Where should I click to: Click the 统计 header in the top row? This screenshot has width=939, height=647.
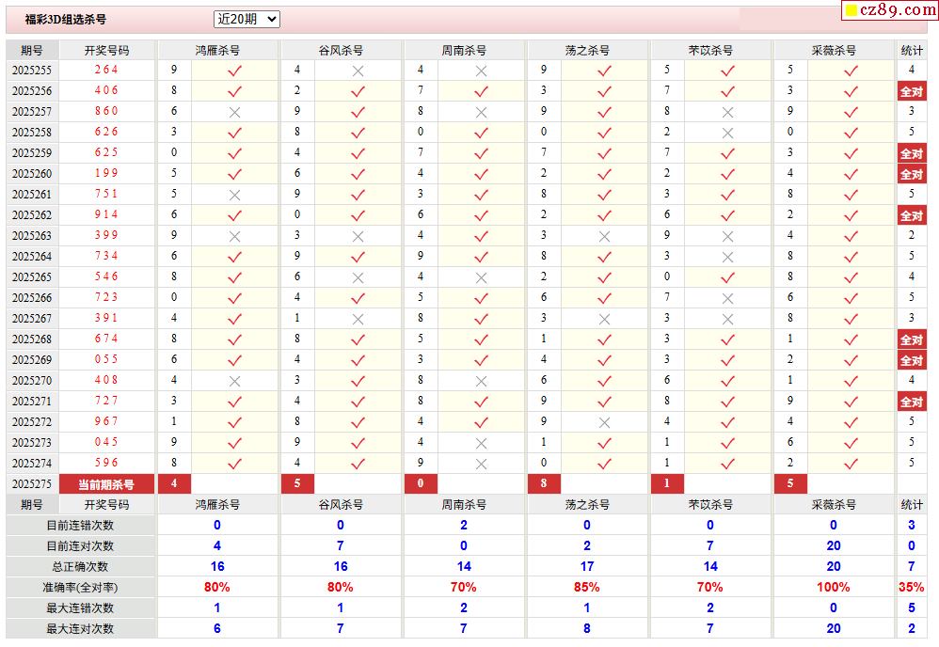(x=911, y=50)
